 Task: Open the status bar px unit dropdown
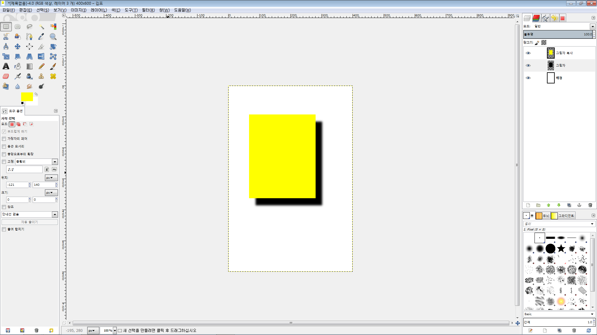[x=93, y=331]
